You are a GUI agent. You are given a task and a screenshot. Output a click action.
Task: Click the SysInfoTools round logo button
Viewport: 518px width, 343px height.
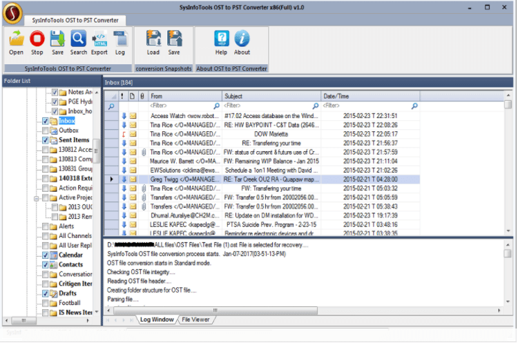[x=12, y=13]
